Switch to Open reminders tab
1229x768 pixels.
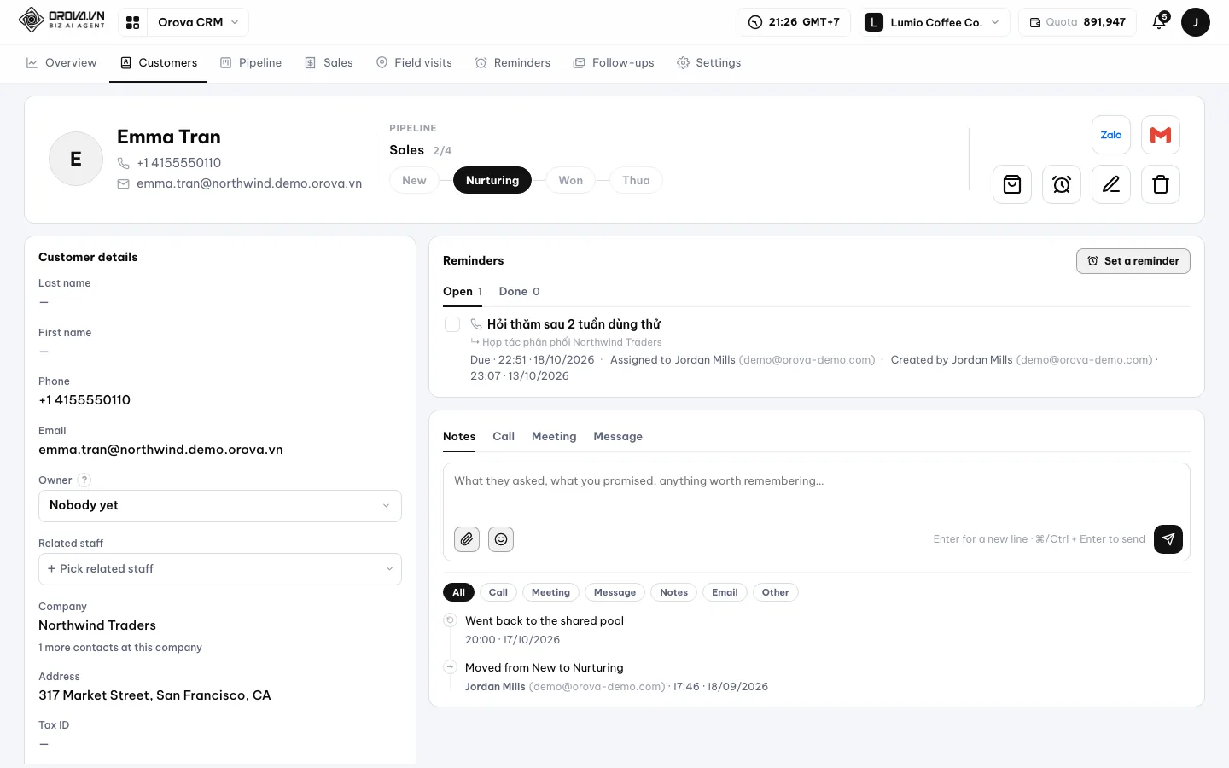463,292
